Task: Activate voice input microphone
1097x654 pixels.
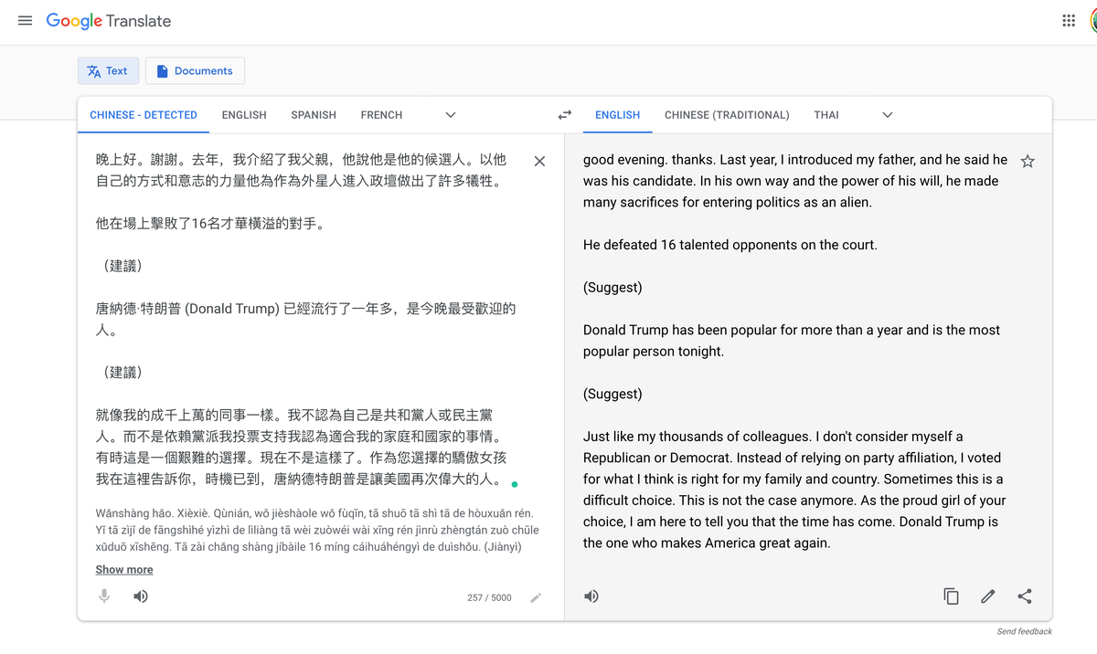Action: pyautogui.click(x=104, y=596)
